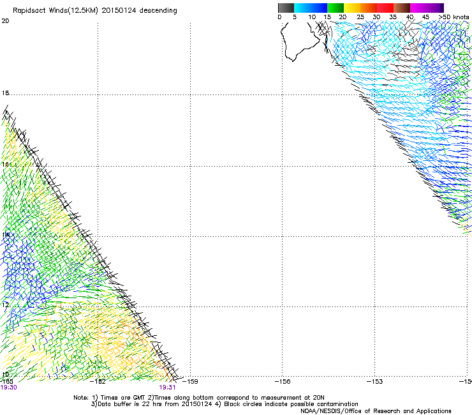Image resolution: width=472 pixels, height=415 pixels.
Task: Click the latitude label '14'
Action: point(5,234)
